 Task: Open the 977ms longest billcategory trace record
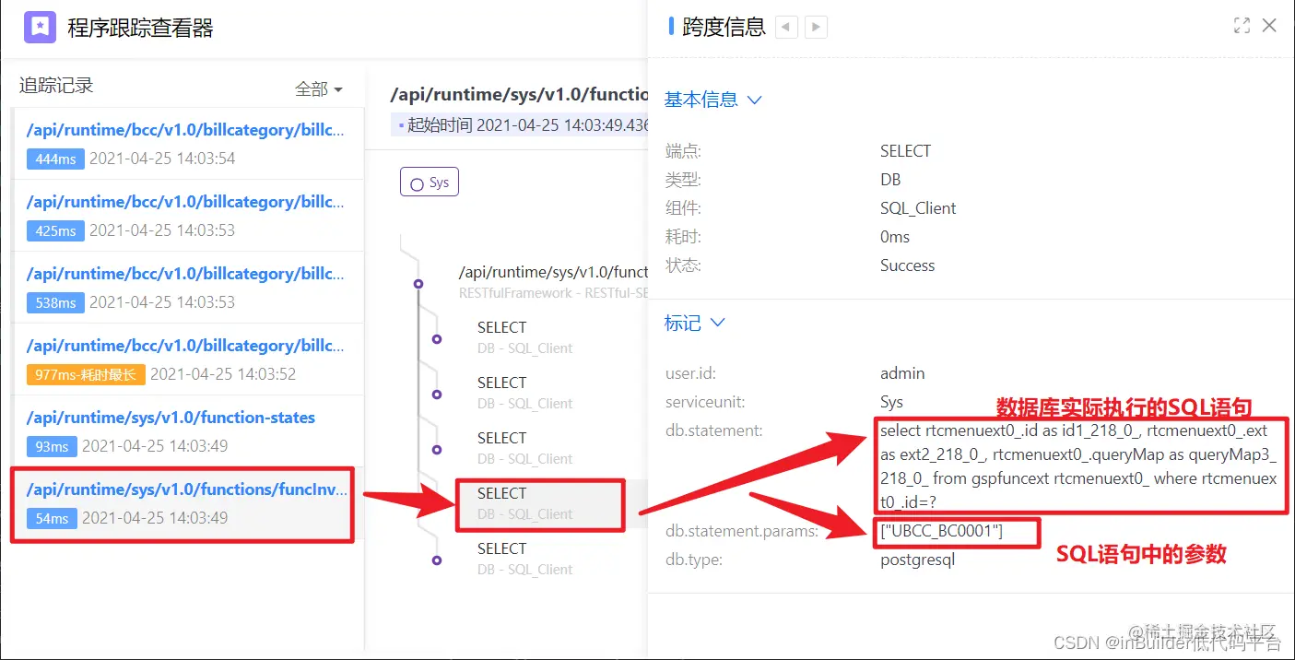click(187, 359)
